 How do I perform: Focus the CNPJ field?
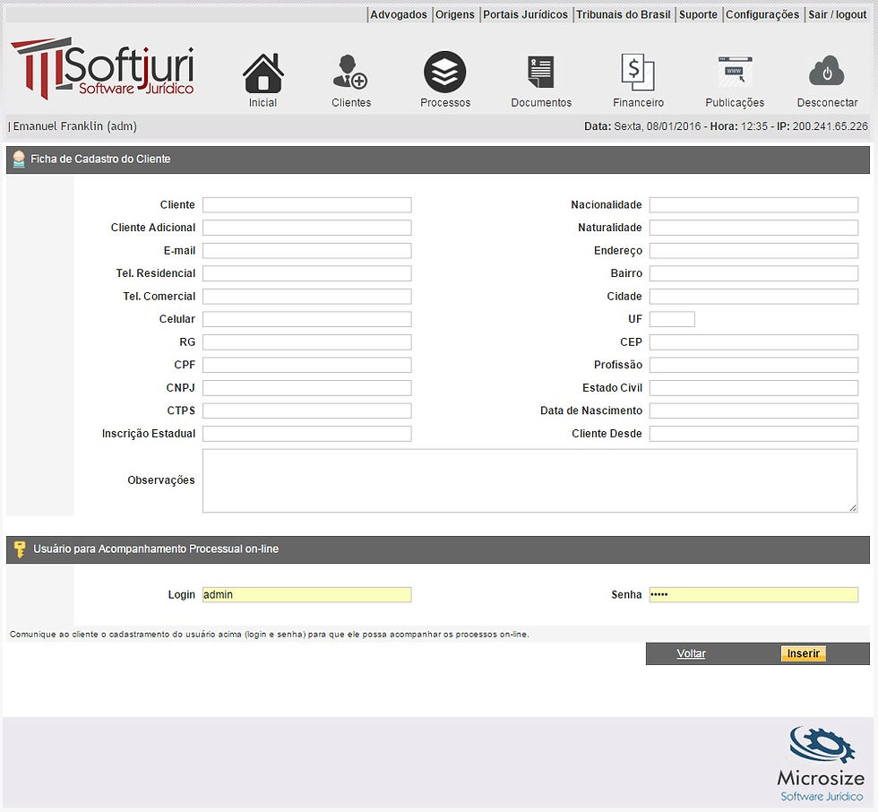pyautogui.click(x=306, y=388)
